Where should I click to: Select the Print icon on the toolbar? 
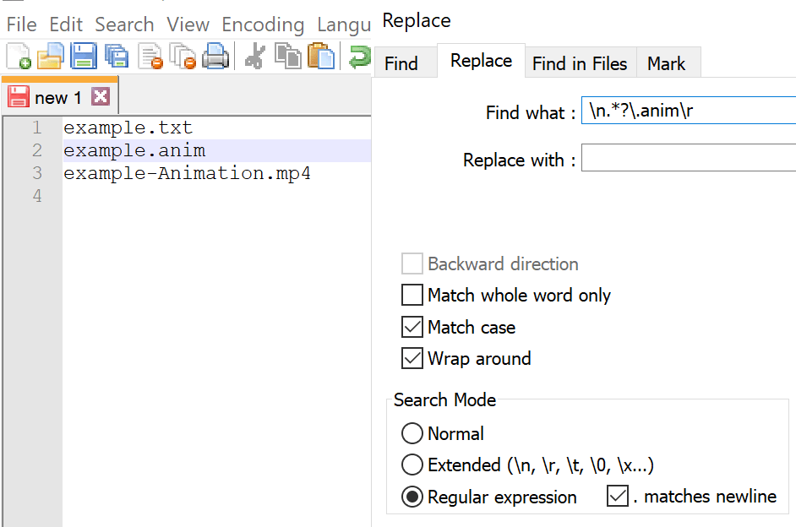217,56
